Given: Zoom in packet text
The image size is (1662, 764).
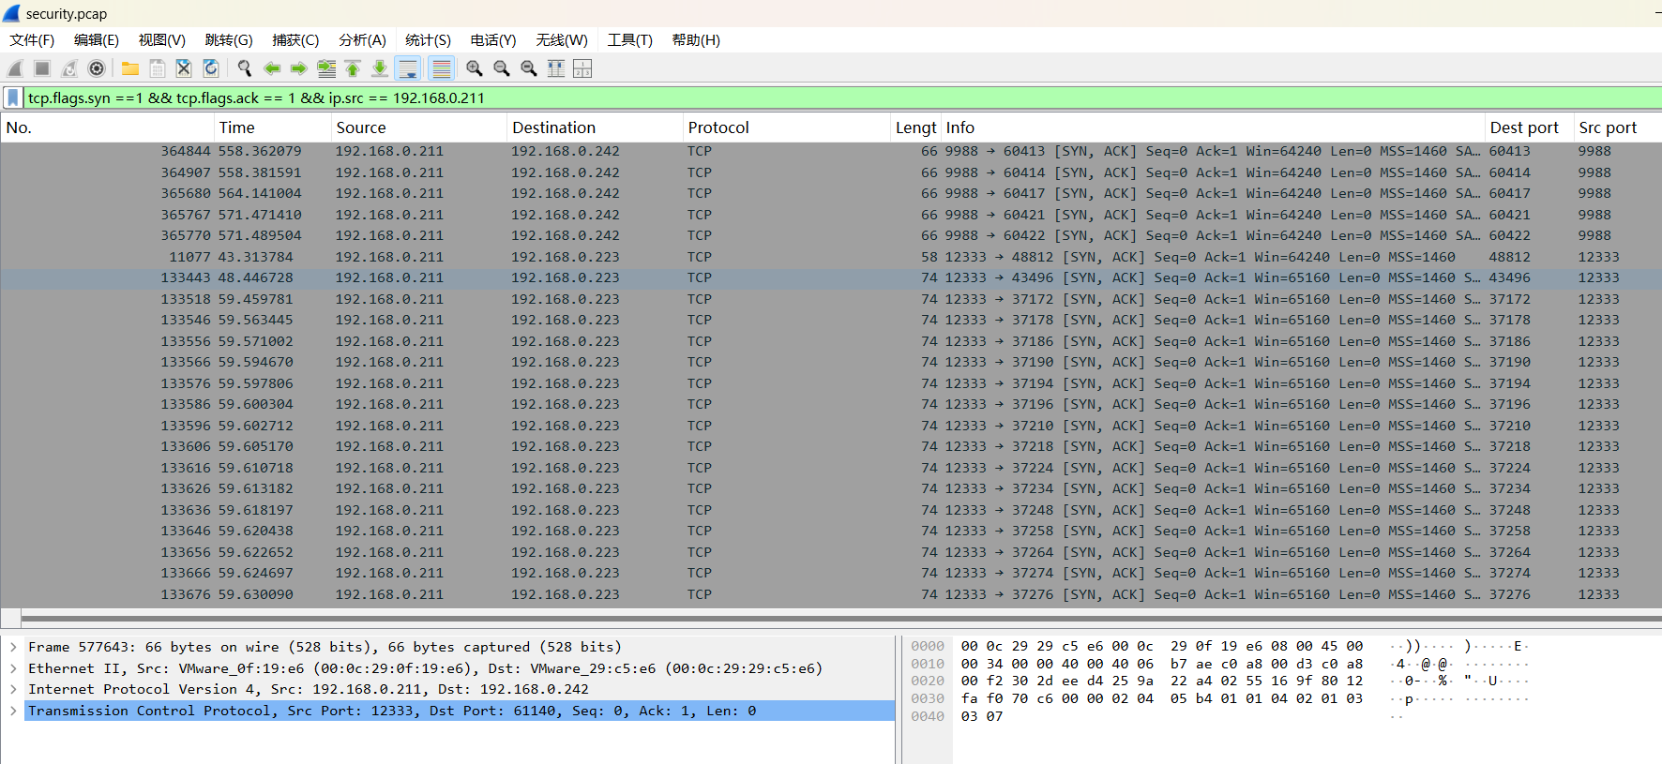Looking at the screenshot, I should [475, 68].
